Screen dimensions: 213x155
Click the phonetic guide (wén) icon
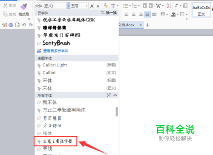(113, 6)
